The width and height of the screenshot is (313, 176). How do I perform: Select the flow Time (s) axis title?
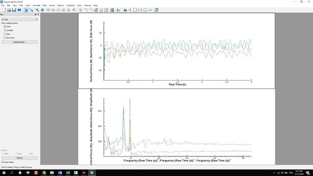tap(178, 85)
